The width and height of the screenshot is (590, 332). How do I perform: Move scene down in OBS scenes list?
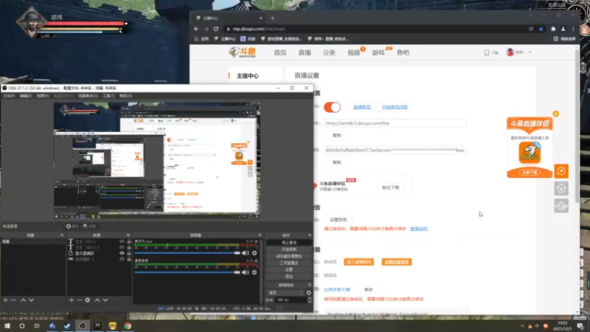pos(31,300)
